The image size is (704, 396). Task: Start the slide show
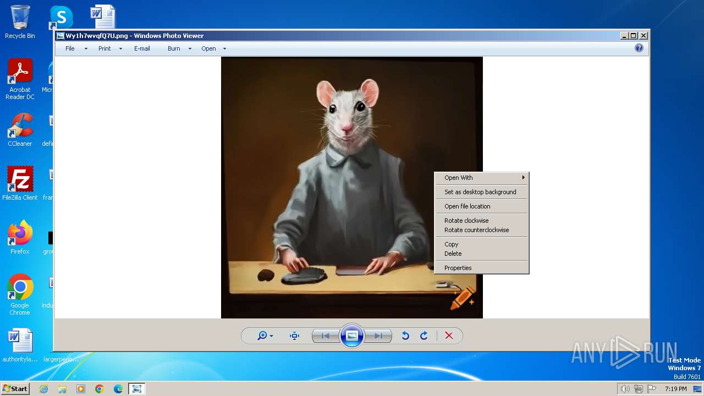click(352, 335)
